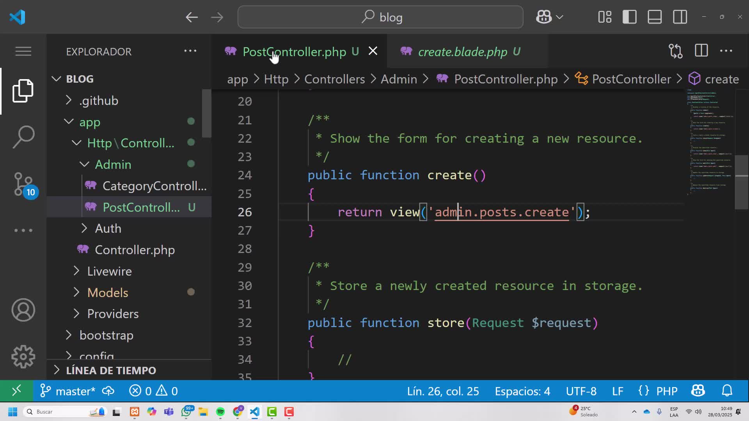Open the Accounts menu icon
Viewport: 749px width, 421px height.
click(23, 310)
